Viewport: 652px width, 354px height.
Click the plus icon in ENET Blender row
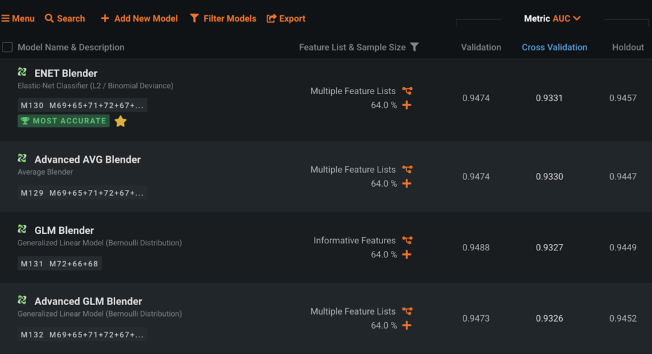tap(407, 105)
